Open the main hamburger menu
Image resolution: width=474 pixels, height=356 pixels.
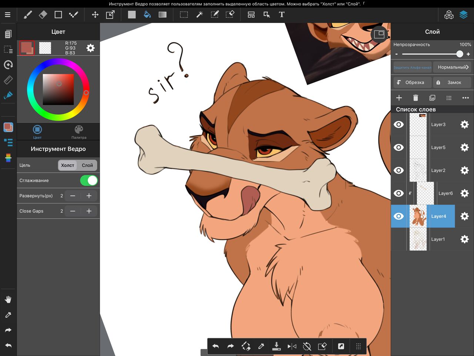(x=7, y=15)
